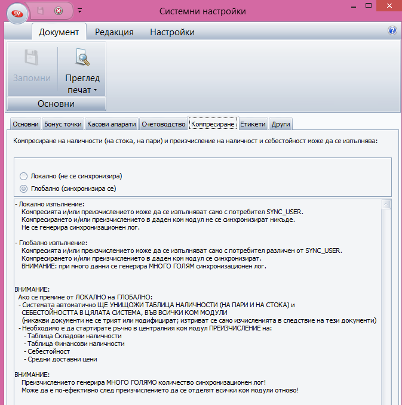Open the Основни settings tab
Image resolution: width=402 pixels, height=405 pixels.
click(x=26, y=124)
